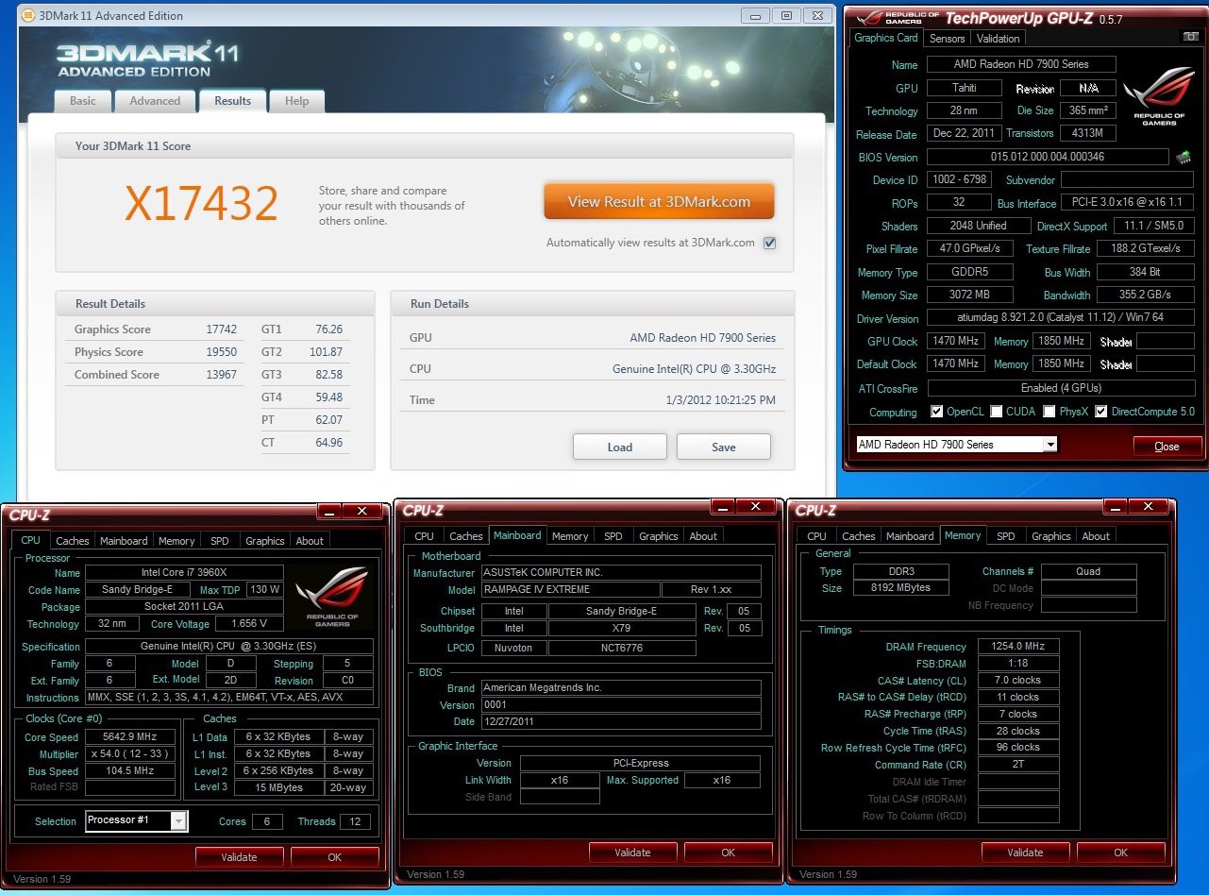Viewport: 1209px width, 895px height.
Task: Click the Load button in Run Details
Action: pos(619,447)
